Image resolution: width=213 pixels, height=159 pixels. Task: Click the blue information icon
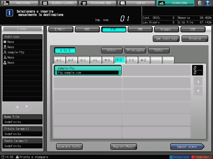coord(9,13)
